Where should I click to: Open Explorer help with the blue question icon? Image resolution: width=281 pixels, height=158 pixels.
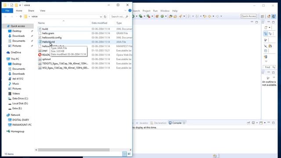tap(130, 11)
